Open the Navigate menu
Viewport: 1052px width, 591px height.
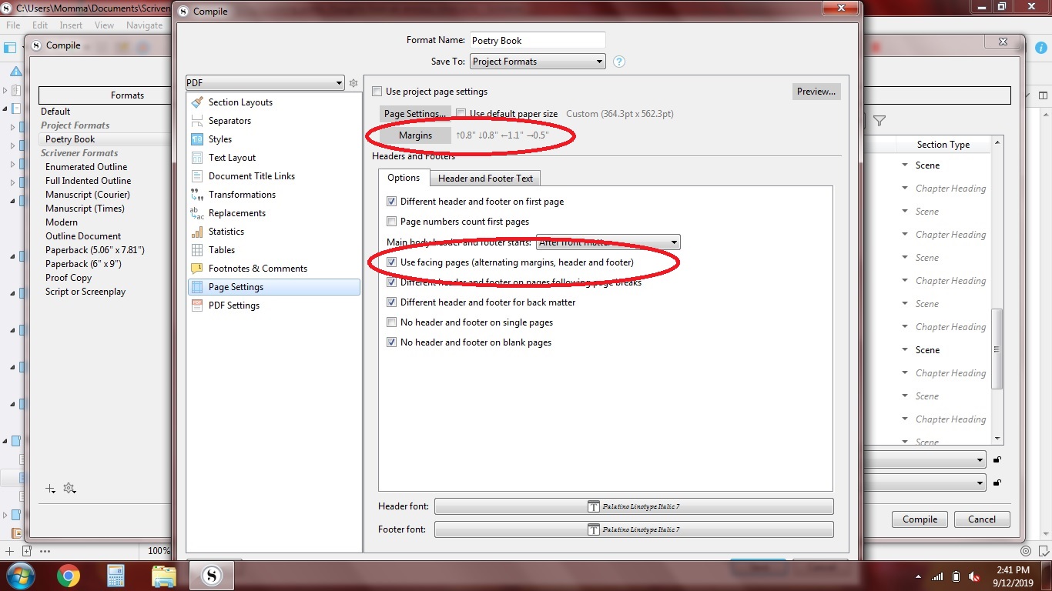click(x=144, y=25)
